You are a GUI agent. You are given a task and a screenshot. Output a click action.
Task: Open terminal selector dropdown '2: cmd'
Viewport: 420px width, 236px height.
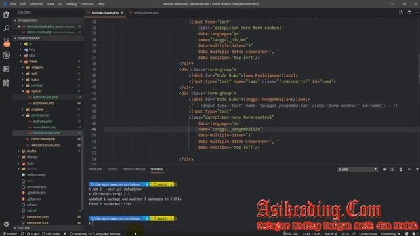[x=357, y=169]
